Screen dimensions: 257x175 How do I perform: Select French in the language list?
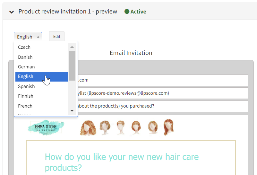25,106
